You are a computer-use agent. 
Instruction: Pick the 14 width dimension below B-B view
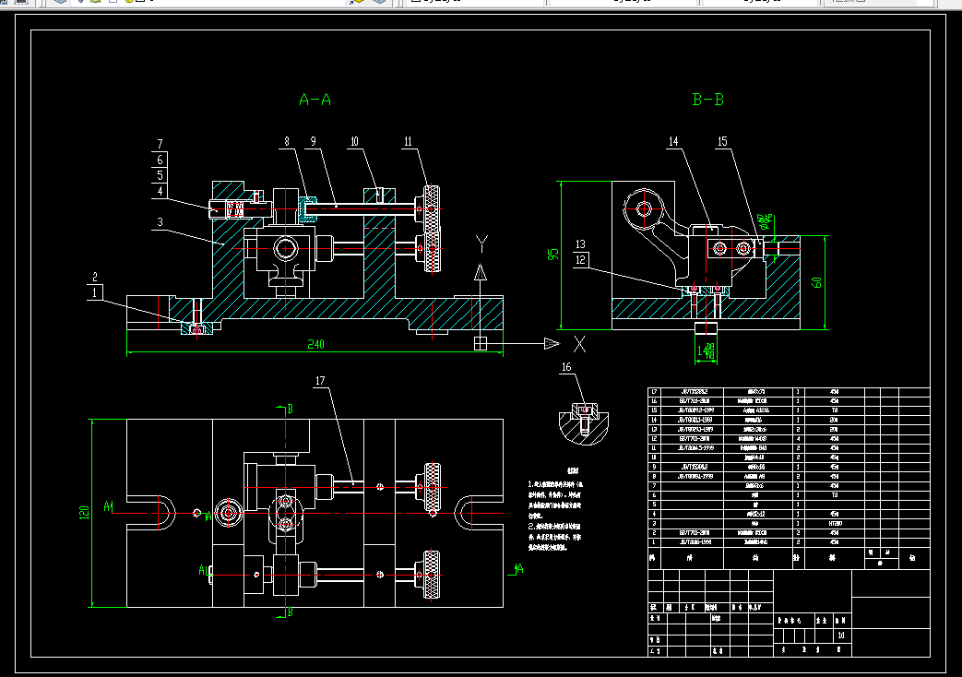click(706, 350)
